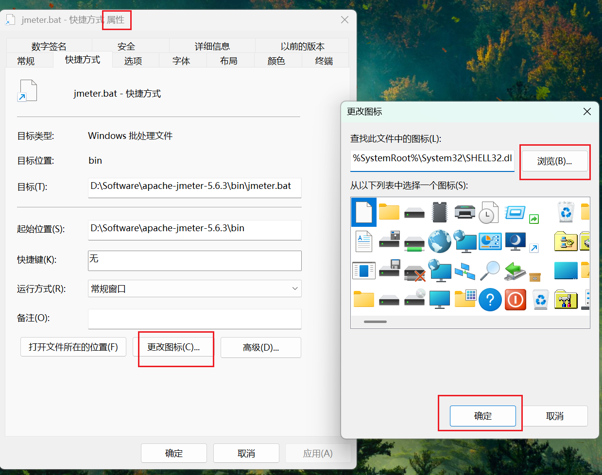Click 确定 in the 属性 window
The width and height of the screenshot is (602, 475).
[174, 453]
